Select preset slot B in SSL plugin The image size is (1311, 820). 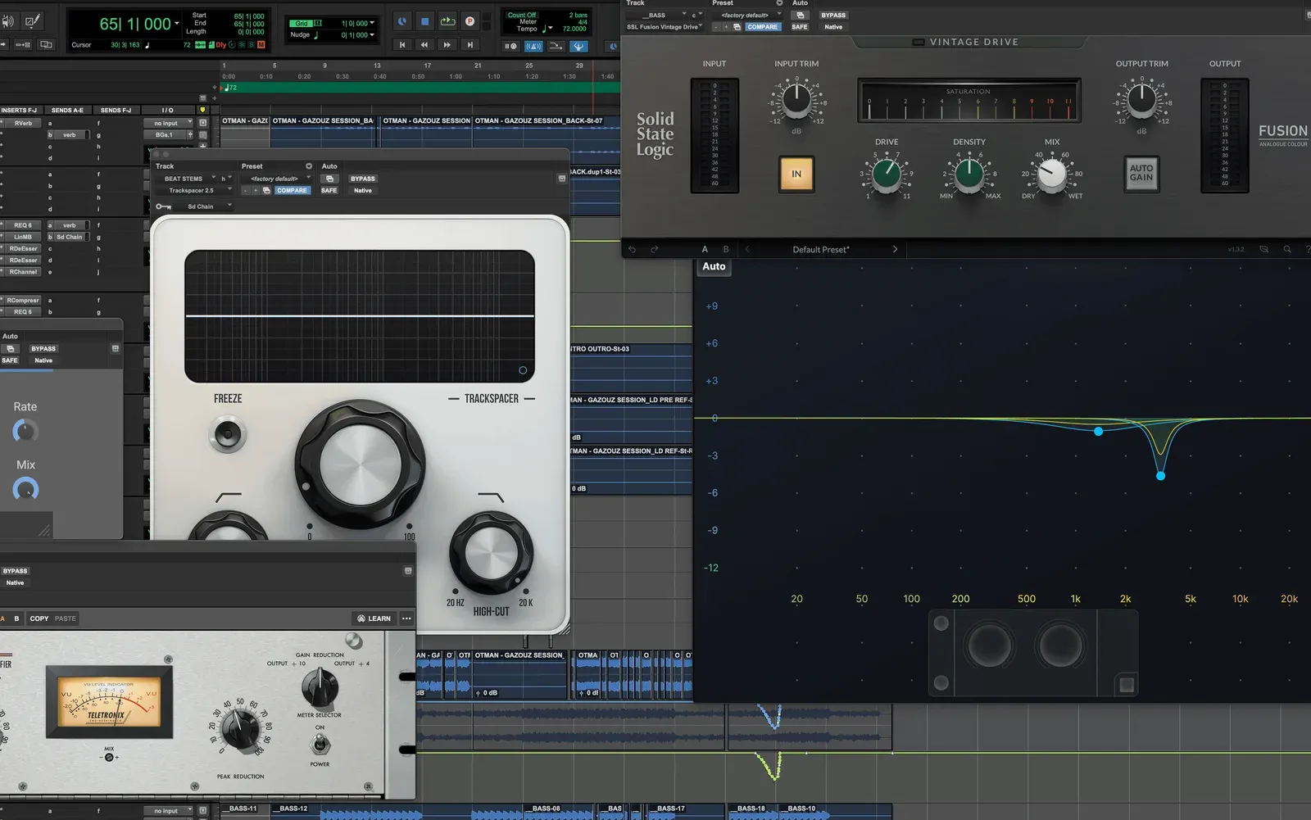click(725, 249)
